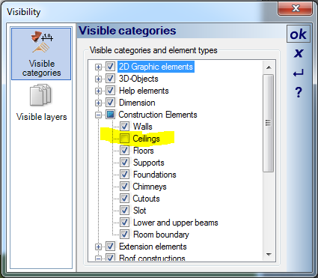Uncheck the Floors checkbox

(124, 151)
